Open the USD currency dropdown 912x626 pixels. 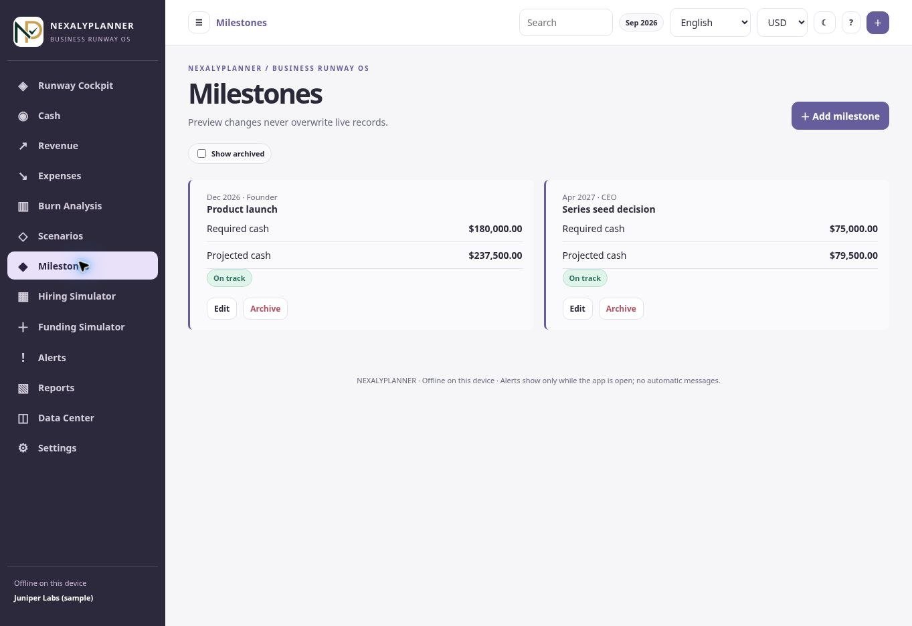pyautogui.click(x=782, y=23)
